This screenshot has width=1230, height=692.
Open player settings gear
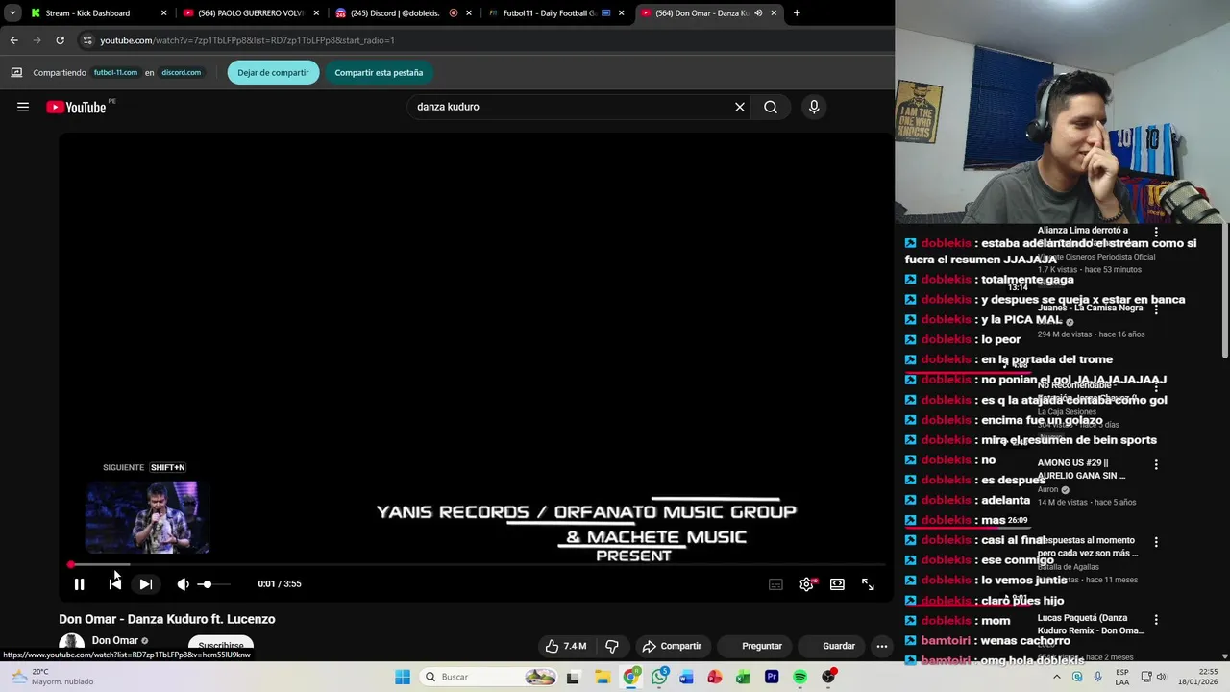click(806, 583)
